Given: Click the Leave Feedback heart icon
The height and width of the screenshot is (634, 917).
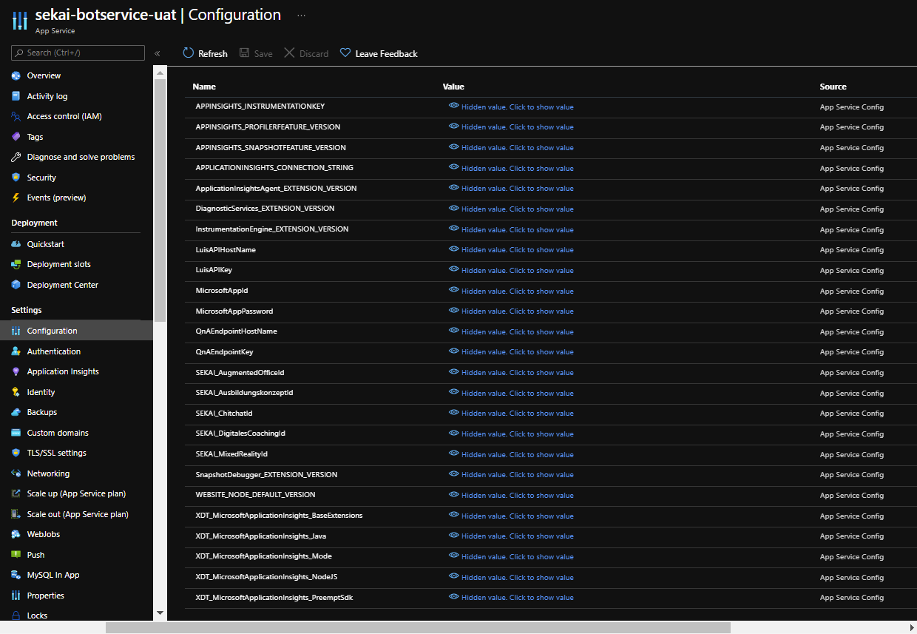Looking at the screenshot, I should pyautogui.click(x=345, y=53).
